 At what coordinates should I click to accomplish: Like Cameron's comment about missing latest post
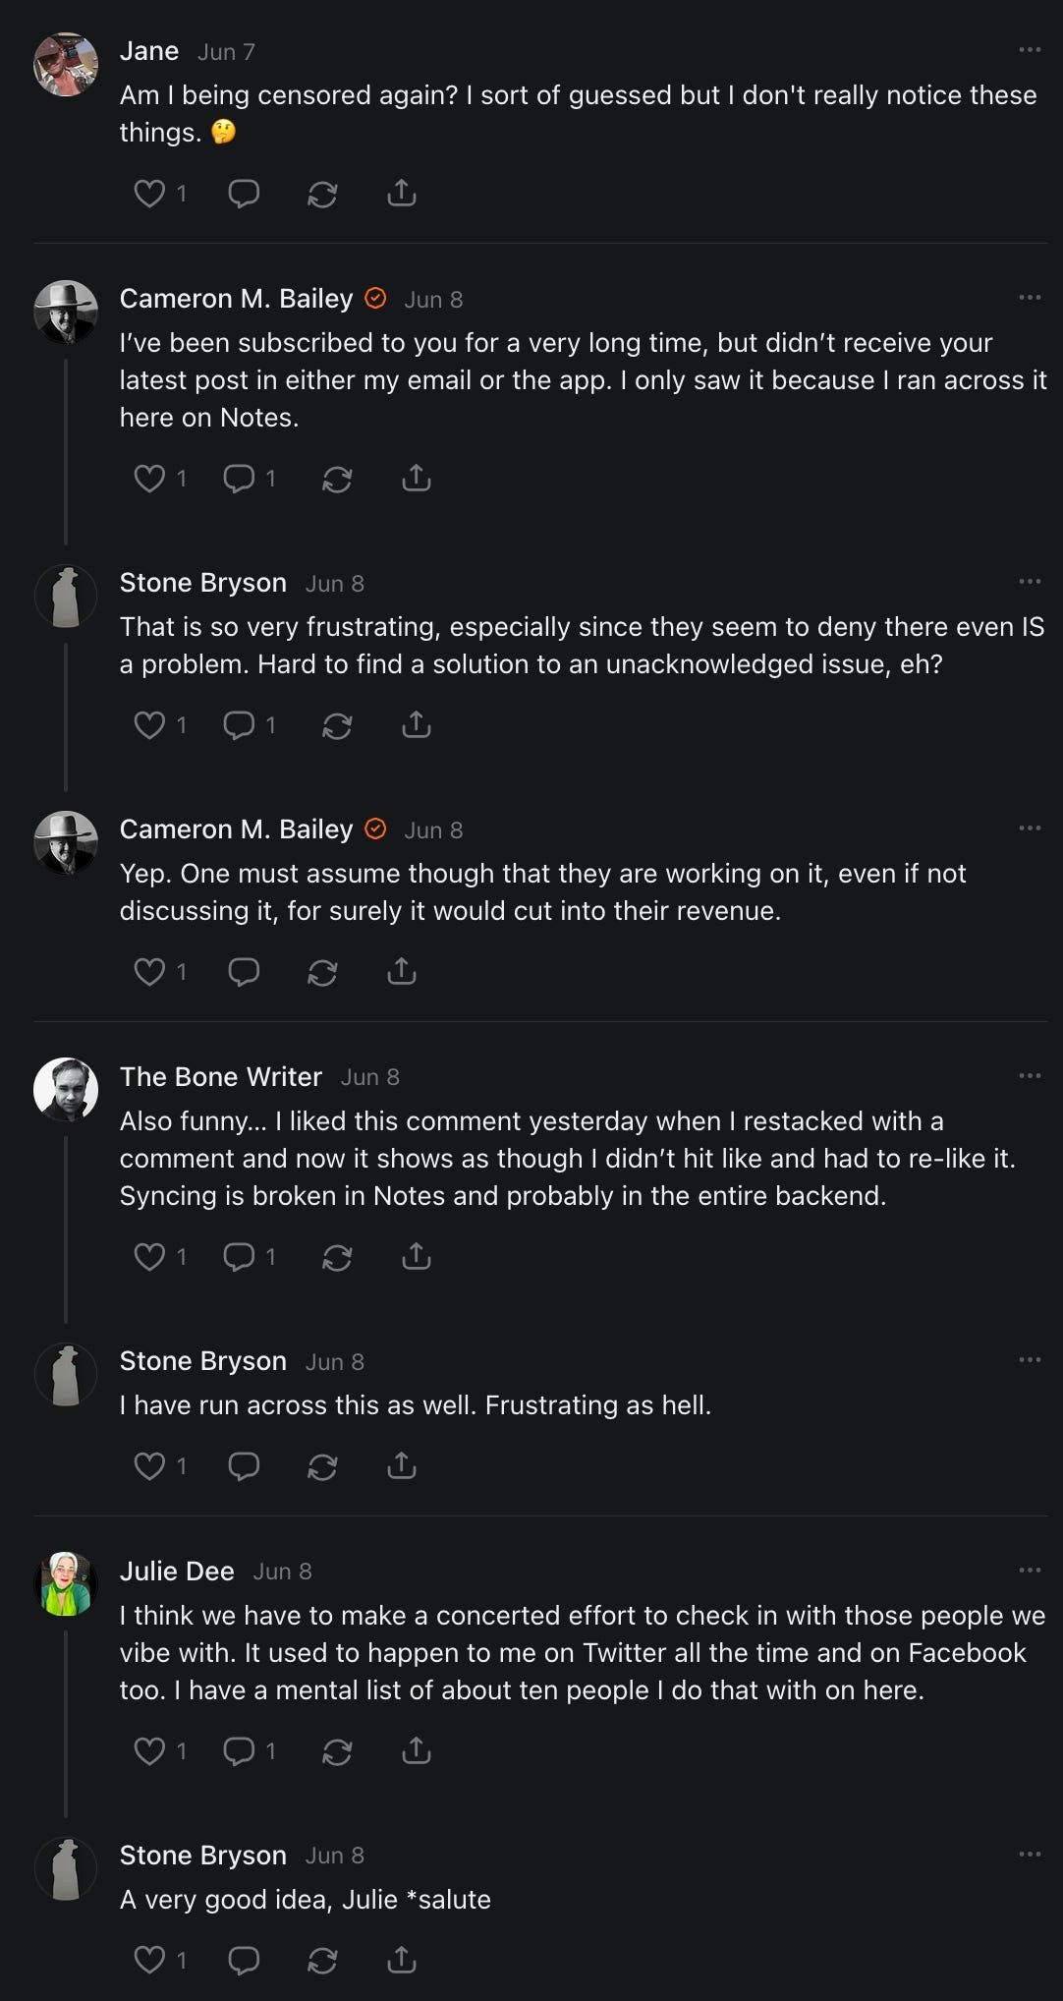click(x=149, y=479)
